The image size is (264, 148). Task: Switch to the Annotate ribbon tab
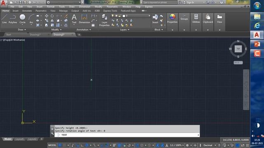click(x=27, y=11)
